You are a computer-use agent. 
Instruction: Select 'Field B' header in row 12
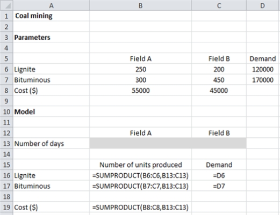click(219, 133)
